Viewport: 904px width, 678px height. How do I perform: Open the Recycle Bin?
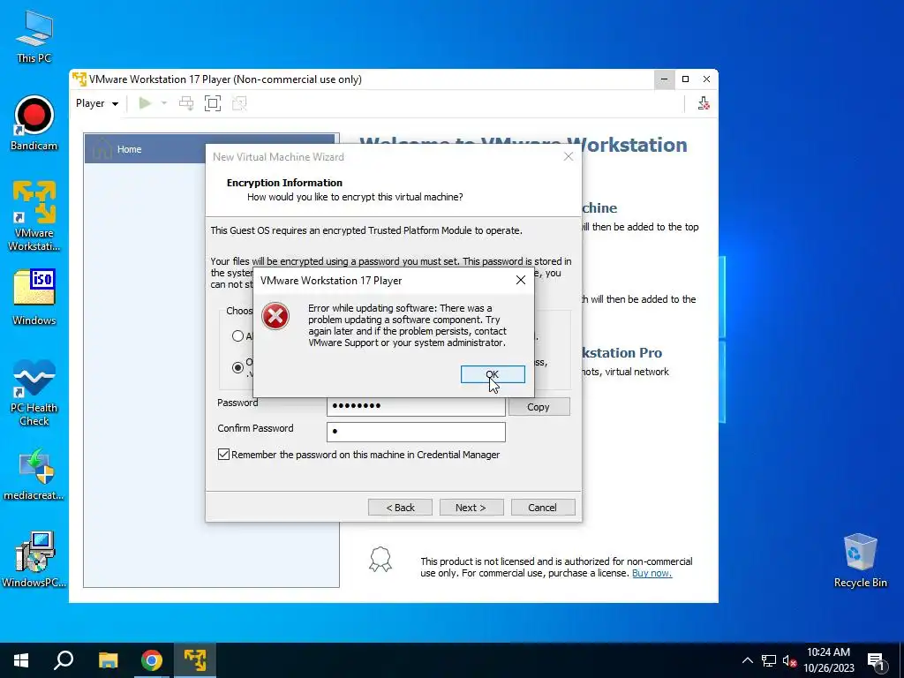tap(860, 561)
